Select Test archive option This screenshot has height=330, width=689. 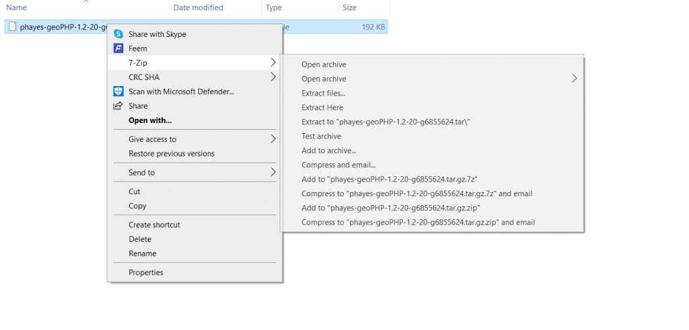pos(321,136)
